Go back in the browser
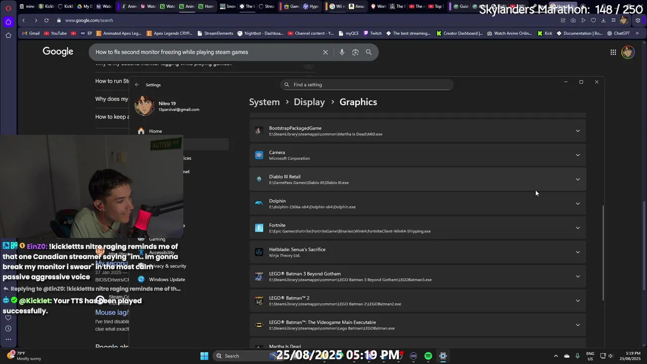 pyautogui.click(x=23, y=20)
